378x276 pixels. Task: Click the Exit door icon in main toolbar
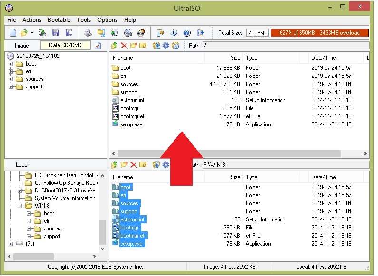(200, 33)
